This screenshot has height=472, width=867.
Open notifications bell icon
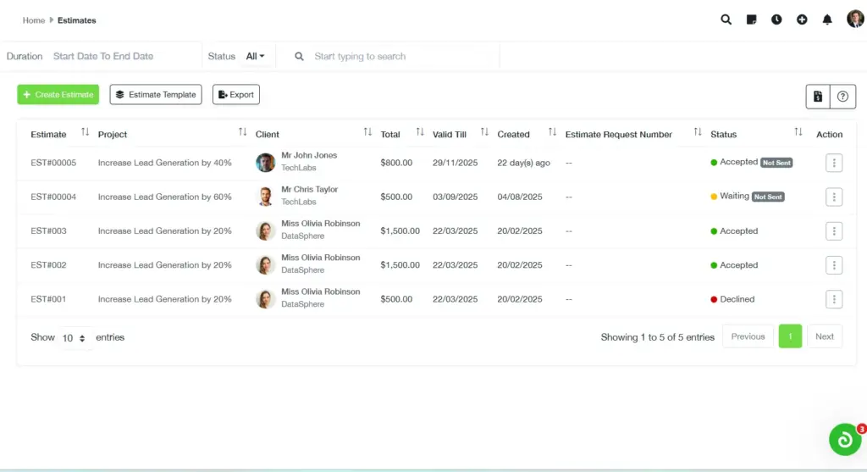(827, 20)
